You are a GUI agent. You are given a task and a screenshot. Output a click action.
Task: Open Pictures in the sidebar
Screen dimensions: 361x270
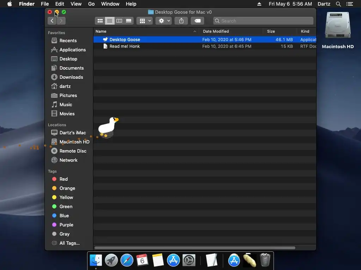tap(69, 96)
